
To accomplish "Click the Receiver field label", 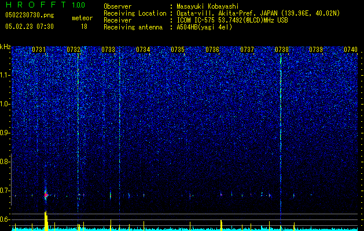I will coord(117,20).
